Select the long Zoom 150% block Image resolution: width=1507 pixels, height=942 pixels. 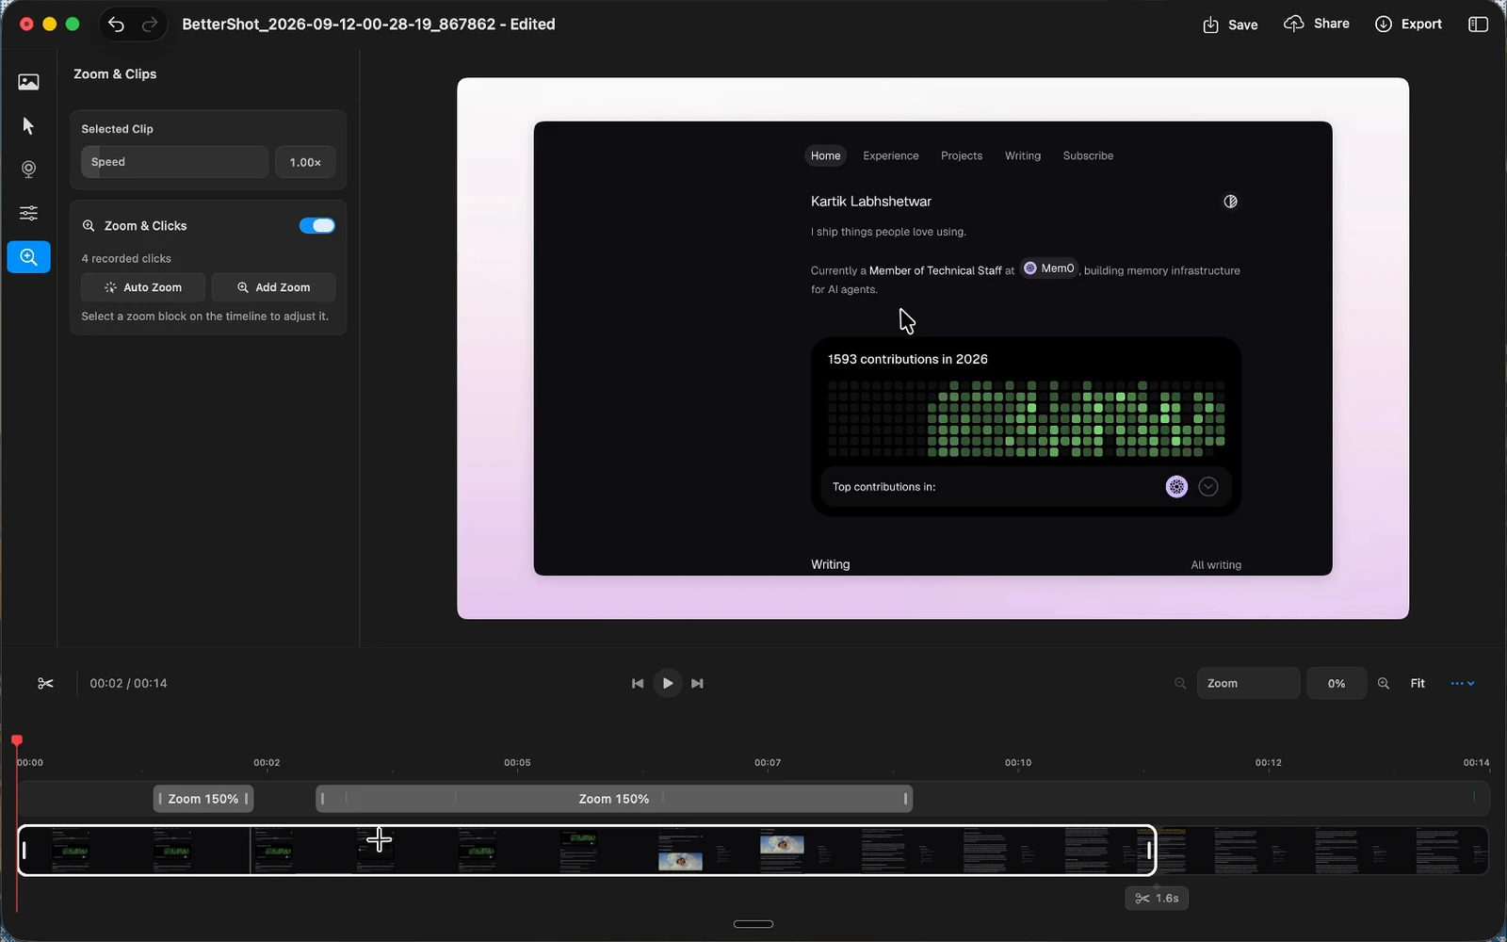(614, 799)
